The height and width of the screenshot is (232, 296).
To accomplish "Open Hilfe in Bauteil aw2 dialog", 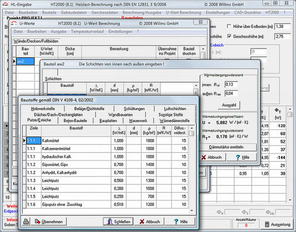I will 242,157.
